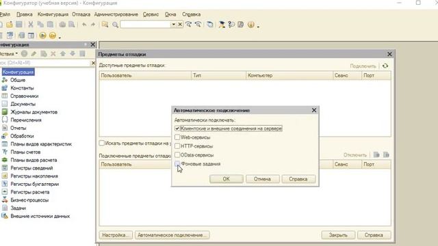Open the Отладка menu

point(81,14)
